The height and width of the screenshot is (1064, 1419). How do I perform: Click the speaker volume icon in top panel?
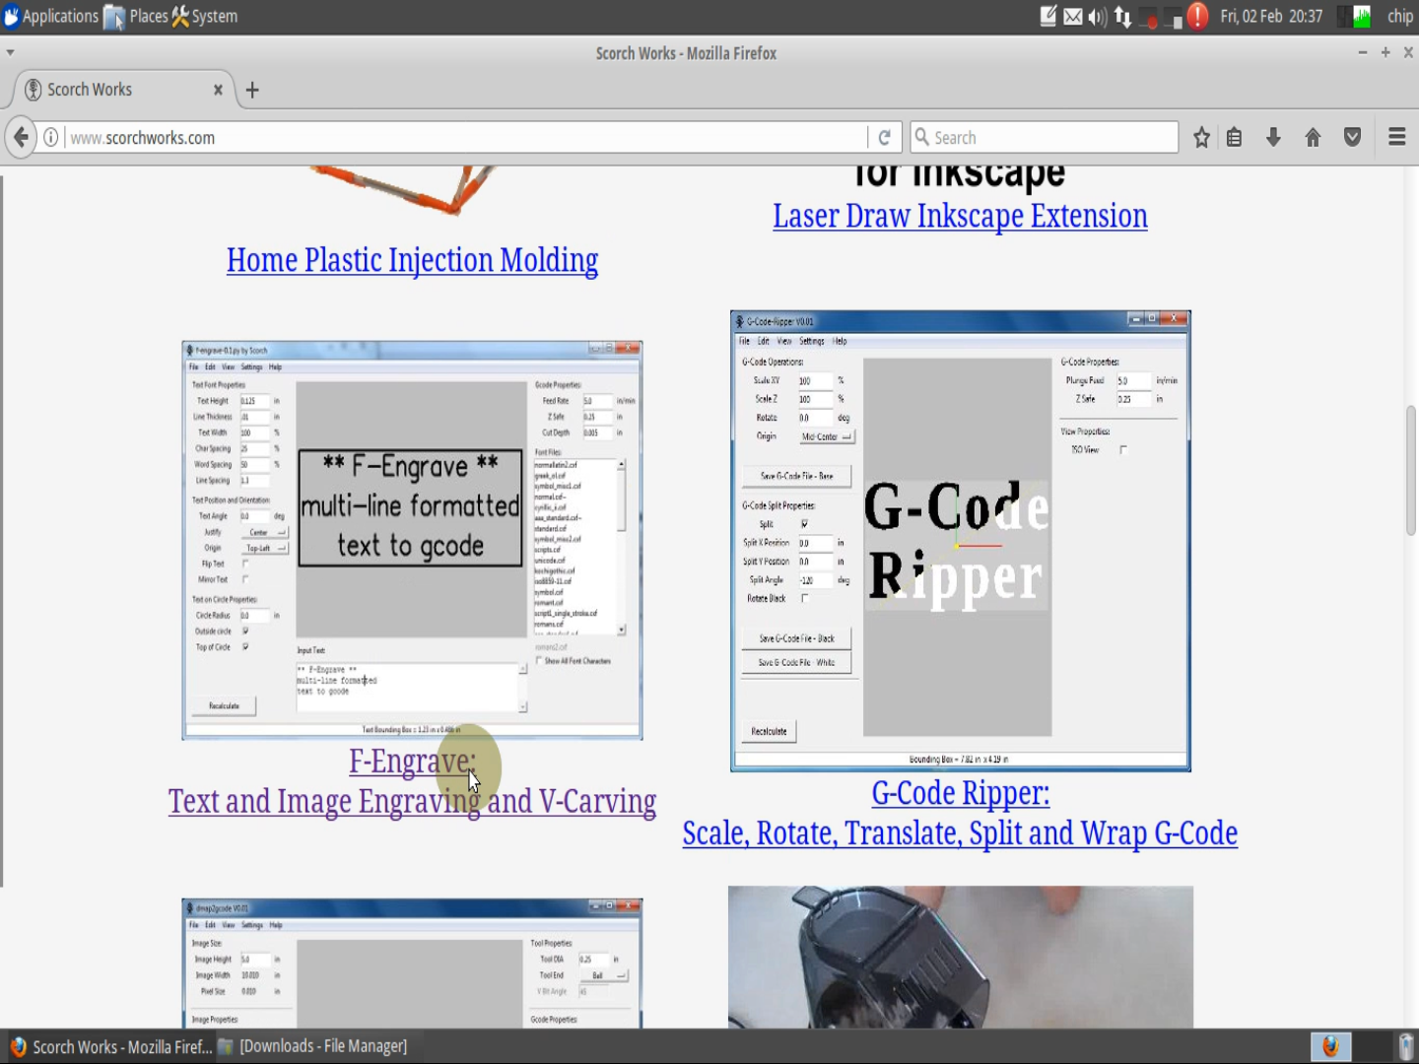(x=1096, y=16)
